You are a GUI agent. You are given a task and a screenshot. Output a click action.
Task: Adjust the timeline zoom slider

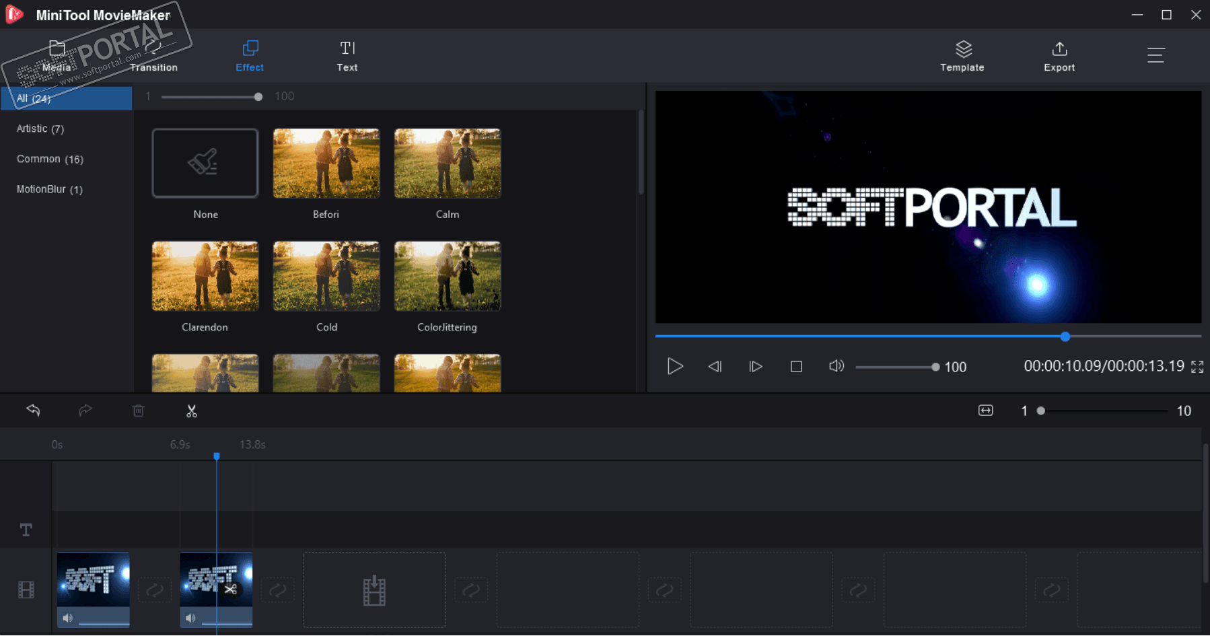pos(1104,411)
